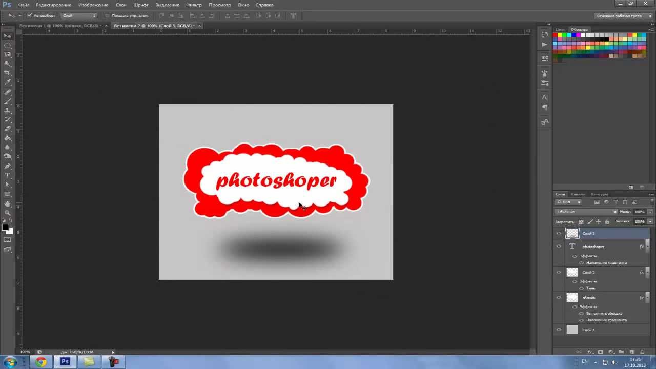Choose the Hand tool

[7, 203]
